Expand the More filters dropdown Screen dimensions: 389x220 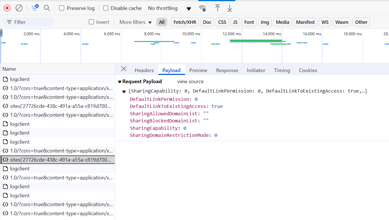click(136, 22)
